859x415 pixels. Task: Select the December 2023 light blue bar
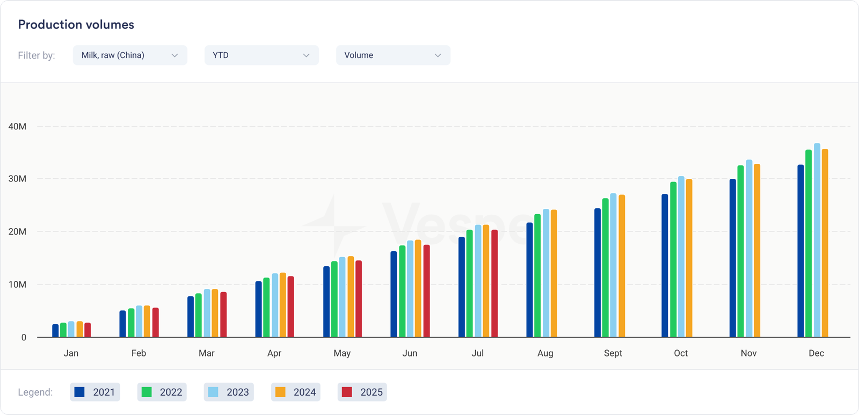(817, 242)
